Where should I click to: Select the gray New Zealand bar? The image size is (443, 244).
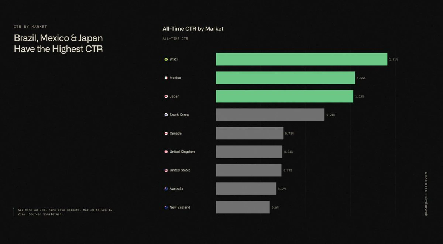[243, 207]
